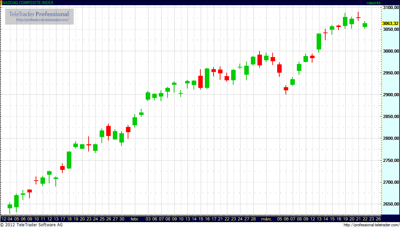Select the red candle on March 06
Image resolution: width=400 pixels, height=228 pixels.
(286, 89)
